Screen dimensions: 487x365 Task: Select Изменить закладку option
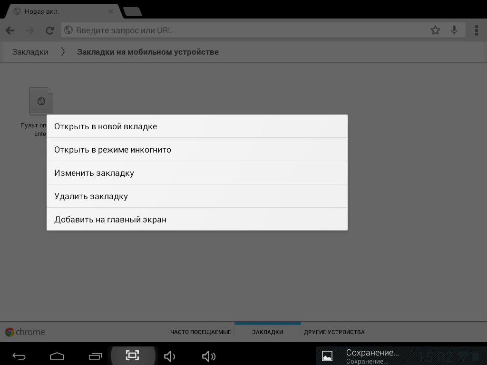coord(197,173)
